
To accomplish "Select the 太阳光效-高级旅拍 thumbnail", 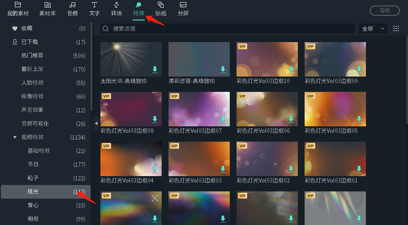I will pyautogui.click(x=131, y=59).
